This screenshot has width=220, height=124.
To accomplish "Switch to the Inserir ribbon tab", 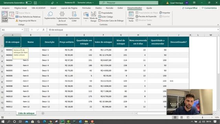I will point(53,8).
